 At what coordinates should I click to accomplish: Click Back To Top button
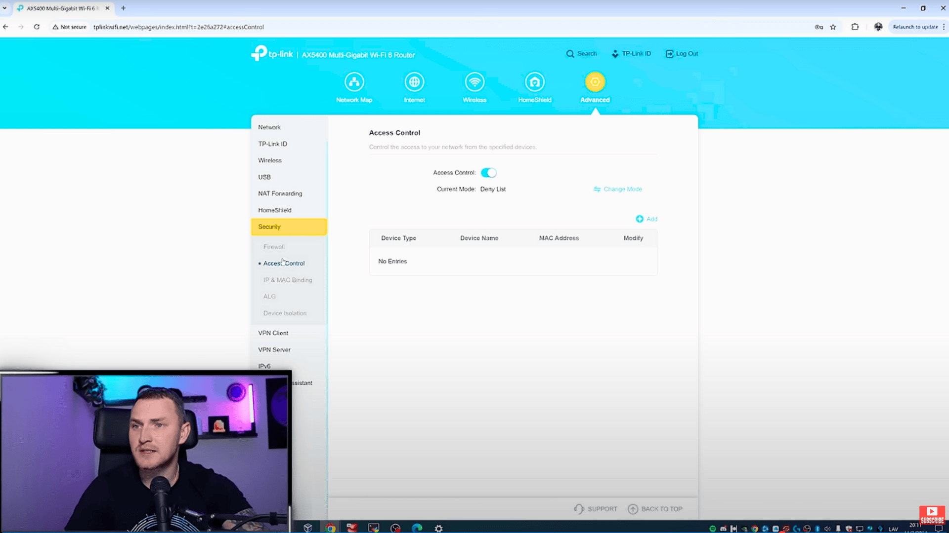coord(655,509)
